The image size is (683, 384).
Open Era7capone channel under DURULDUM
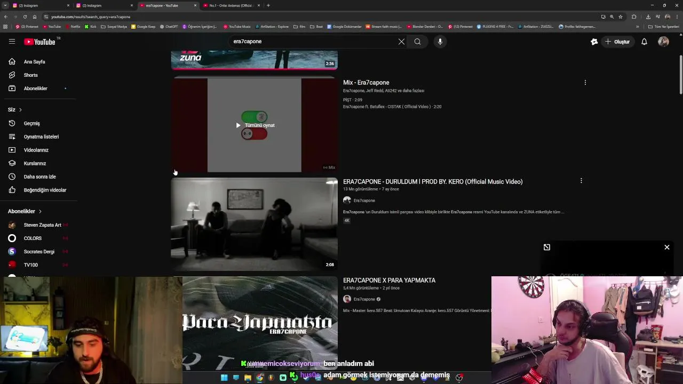click(x=364, y=201)
